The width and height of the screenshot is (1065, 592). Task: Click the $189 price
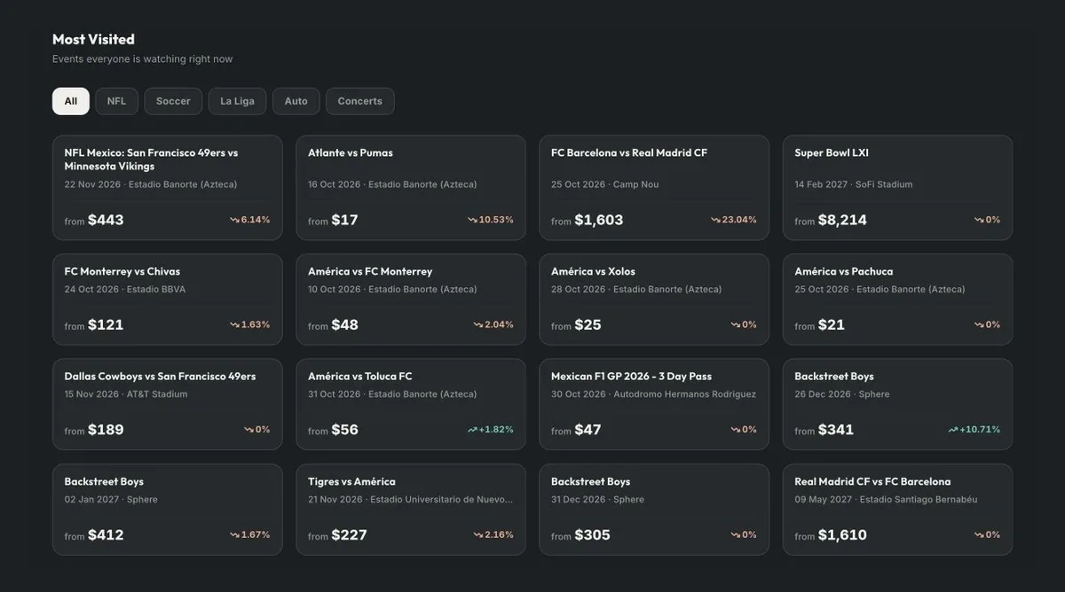click(106, 430)
